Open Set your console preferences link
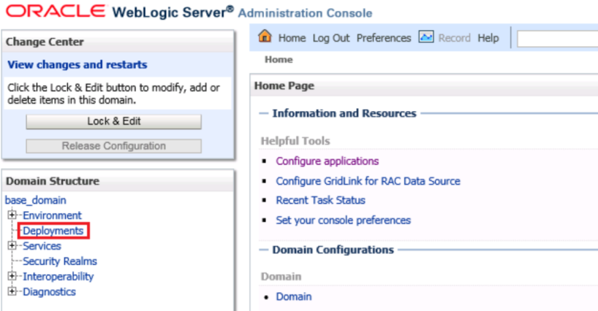Viewport: 598px width, 311px height. [344, 220]
